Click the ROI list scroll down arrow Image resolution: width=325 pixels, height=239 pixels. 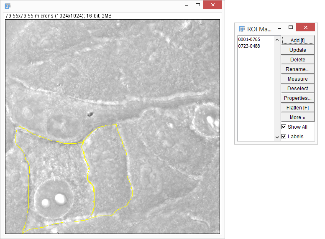(277, 137)
